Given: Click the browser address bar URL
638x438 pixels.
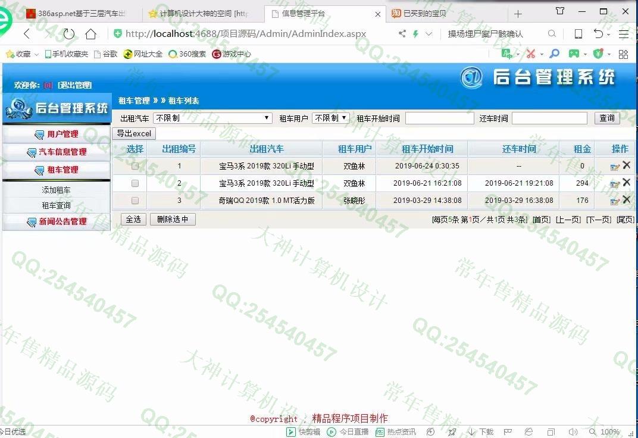Looking at the screenshot, I should point(246,34).
